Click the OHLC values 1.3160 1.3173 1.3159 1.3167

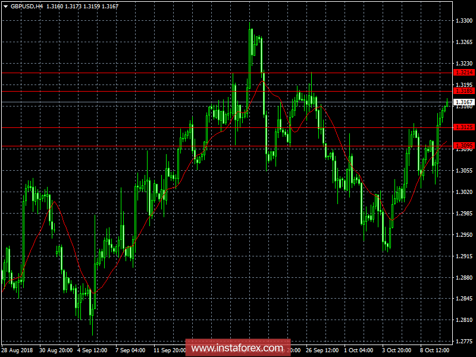82,6
